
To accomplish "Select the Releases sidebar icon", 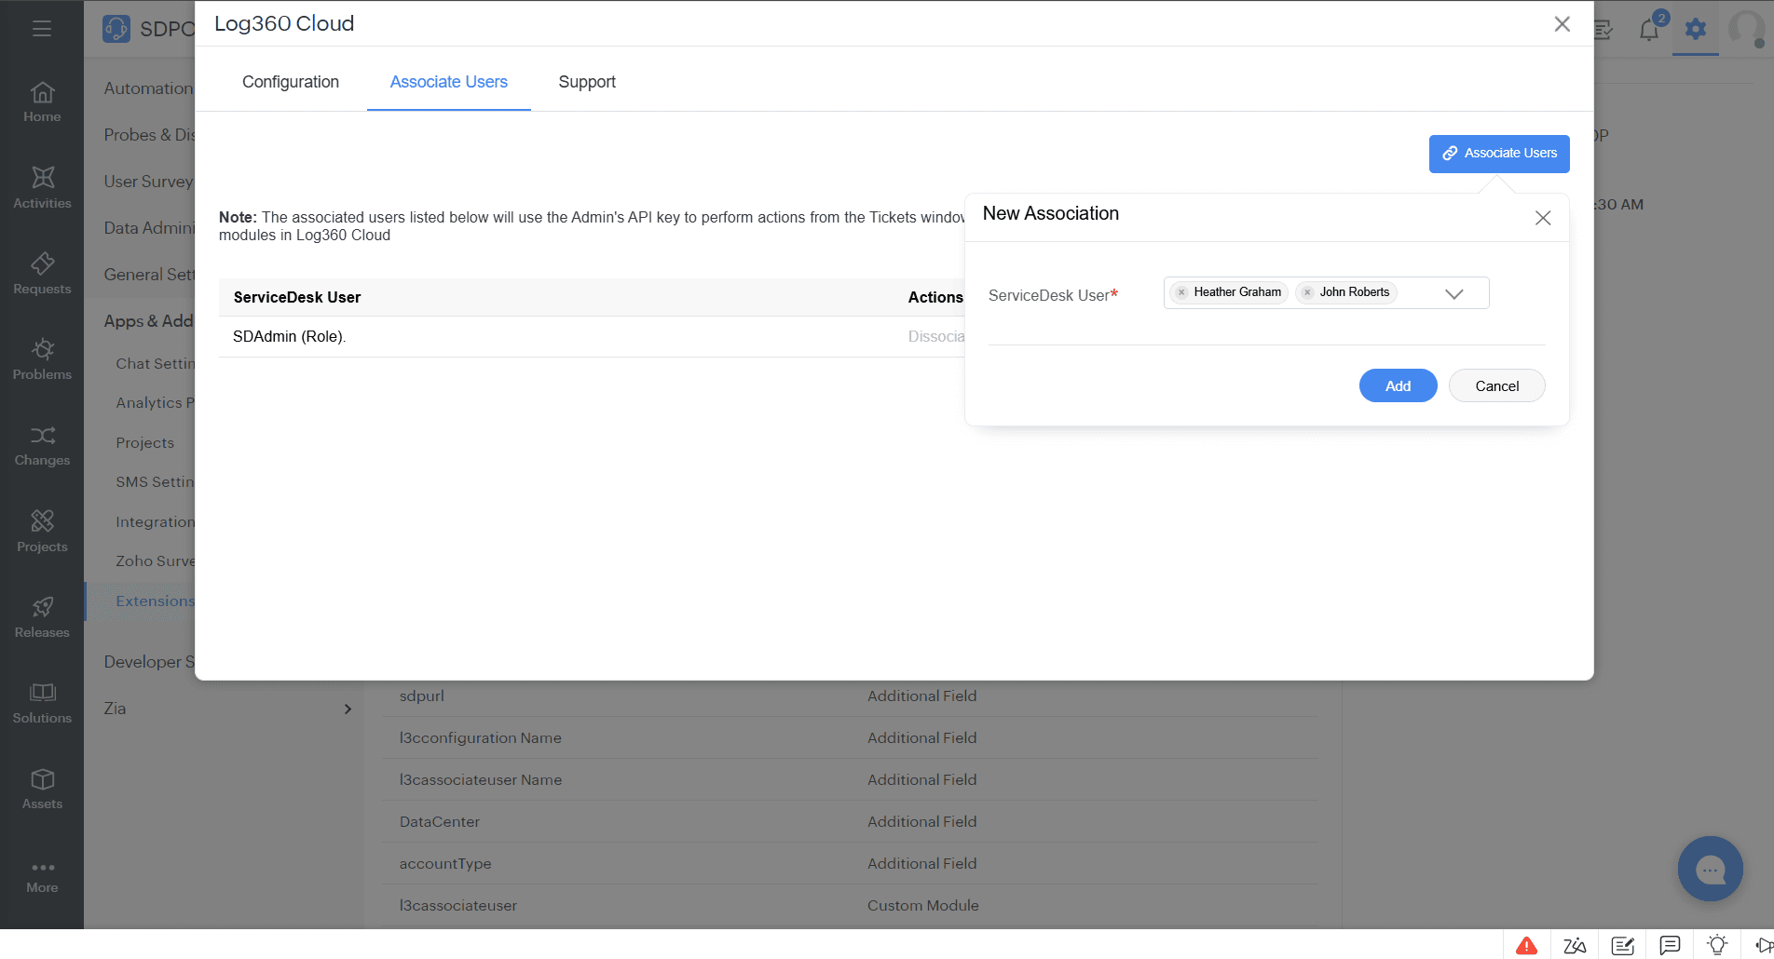I will click(42, 616).
